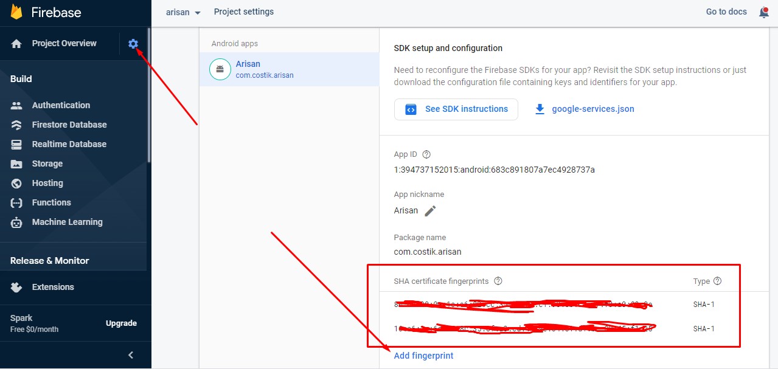The image size is (778, 369).
Task: Click the Firestore Database icon
Action: click(16, 125)
